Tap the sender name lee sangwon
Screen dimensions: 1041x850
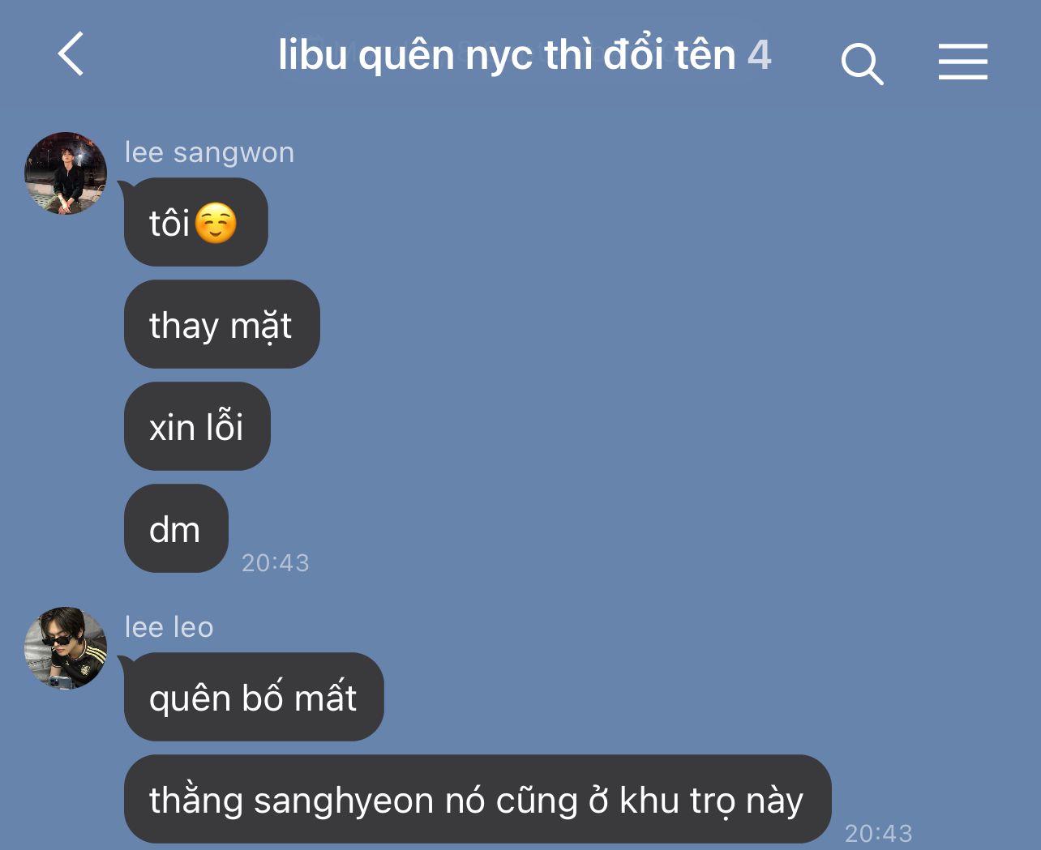tap(209, 152)
